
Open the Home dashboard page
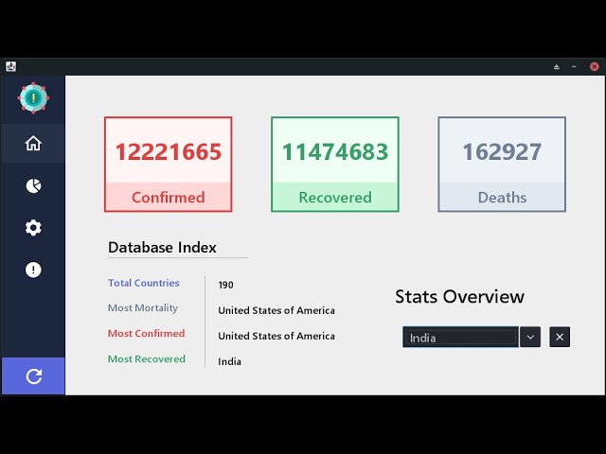33,143
